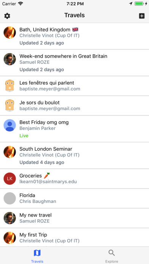This screenshot has height=264, width=149.
Task: Open settings via the gear icon
Action: [x=7, y=16]
